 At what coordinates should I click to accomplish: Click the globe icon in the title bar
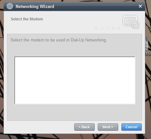point(10,6)
